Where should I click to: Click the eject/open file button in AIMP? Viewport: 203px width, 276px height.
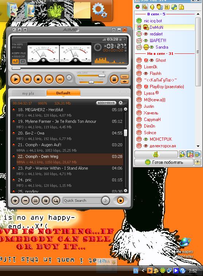coord(69,77)
